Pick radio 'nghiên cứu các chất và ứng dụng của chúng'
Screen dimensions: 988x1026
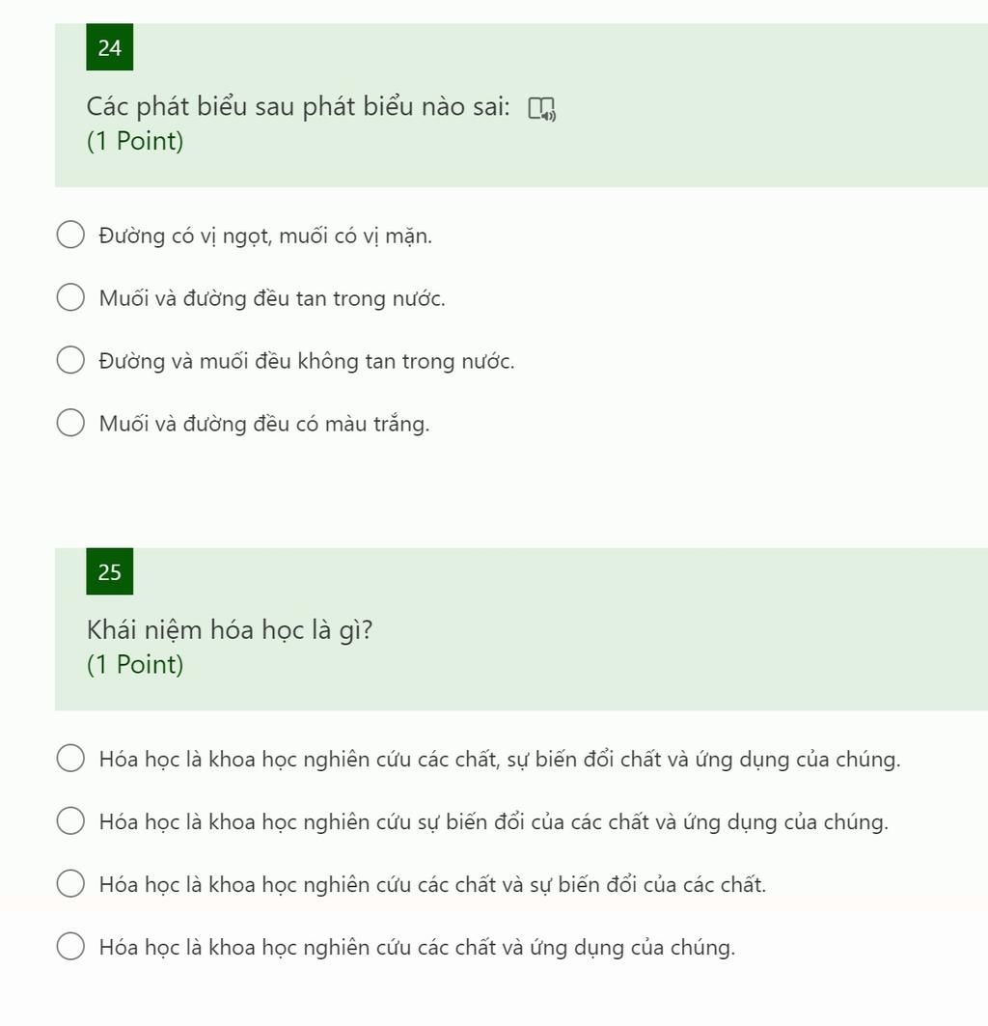point(70,947)
